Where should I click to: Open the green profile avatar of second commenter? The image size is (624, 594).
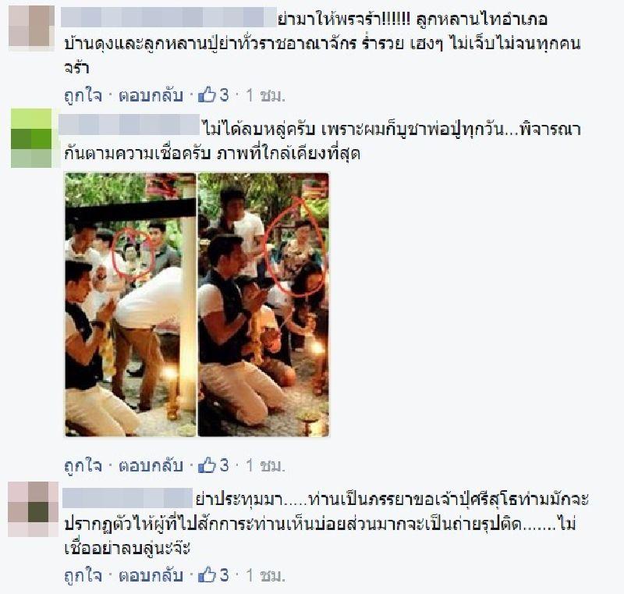[31, 137]
